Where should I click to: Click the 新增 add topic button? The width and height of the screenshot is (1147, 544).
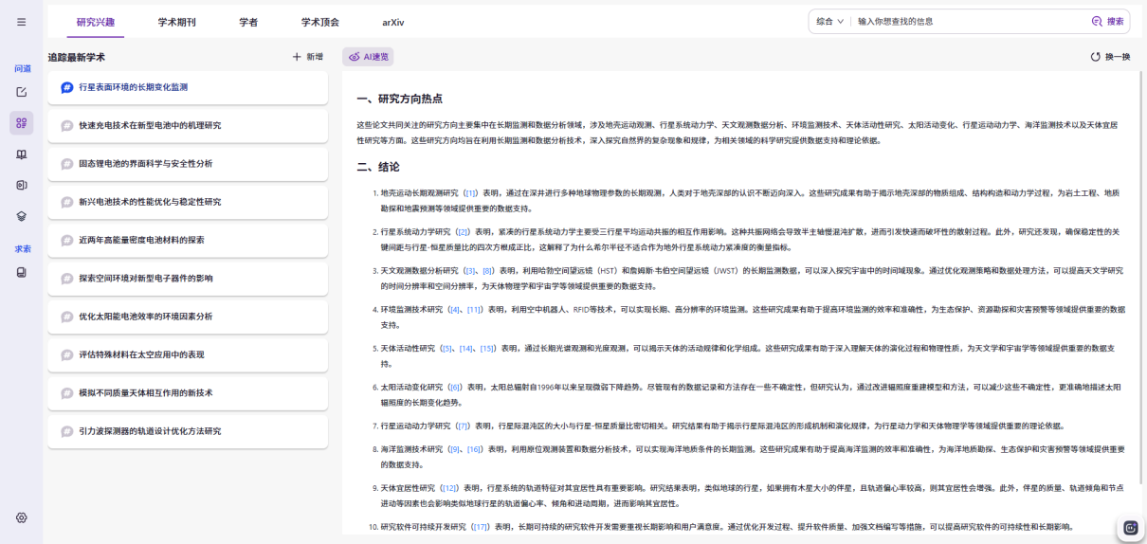308,57
